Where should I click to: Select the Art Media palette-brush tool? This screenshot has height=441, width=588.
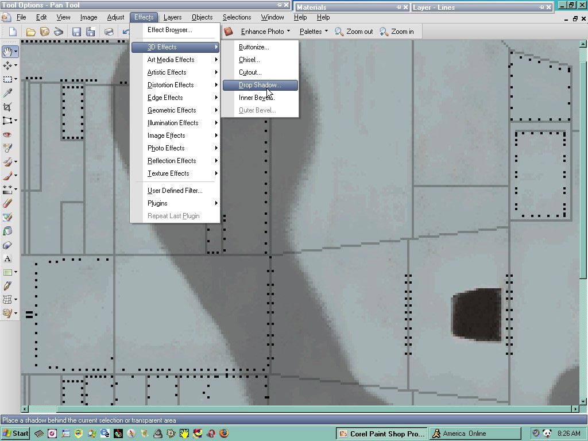[x=7, y=313]
